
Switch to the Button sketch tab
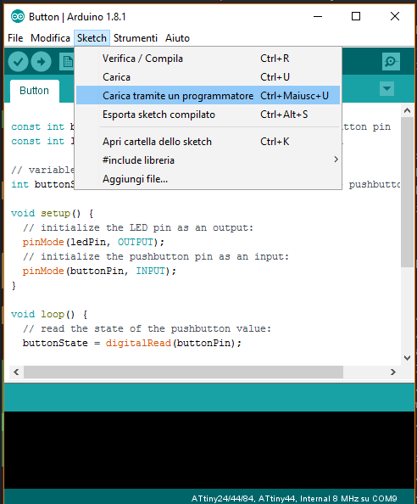[35, 91]
